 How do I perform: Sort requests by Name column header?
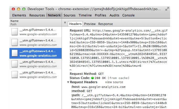15,21
